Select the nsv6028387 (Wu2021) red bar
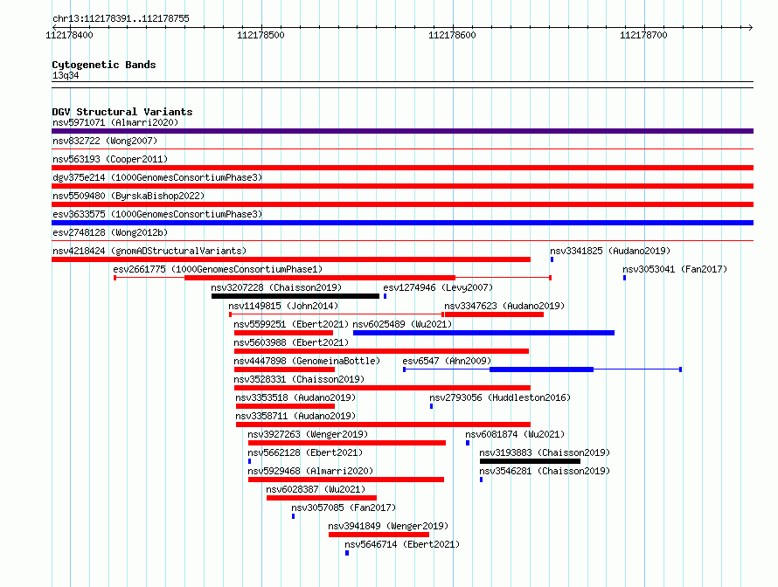The image size is (778, 587). tap(322, 498)
